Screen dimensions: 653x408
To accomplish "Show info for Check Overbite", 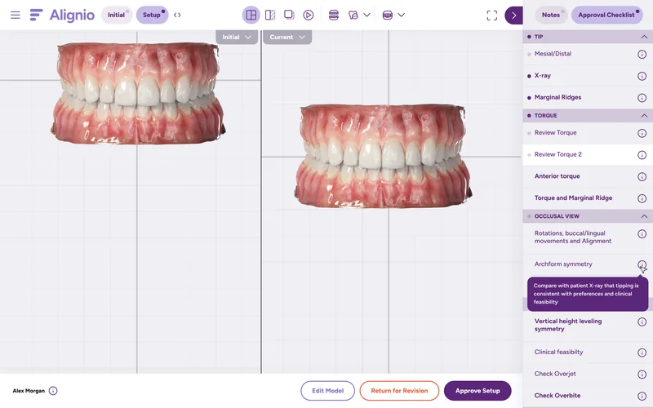I will click(642, 396).
